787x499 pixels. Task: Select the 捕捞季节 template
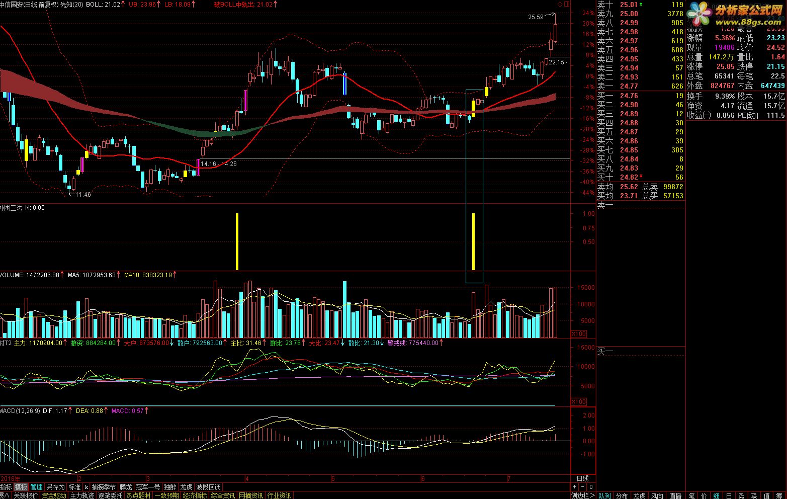(104, 487)
